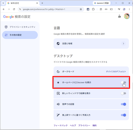Click the 検索の設定 page title
The width and height of the screenshot is (133, 130).
point(22,17)
